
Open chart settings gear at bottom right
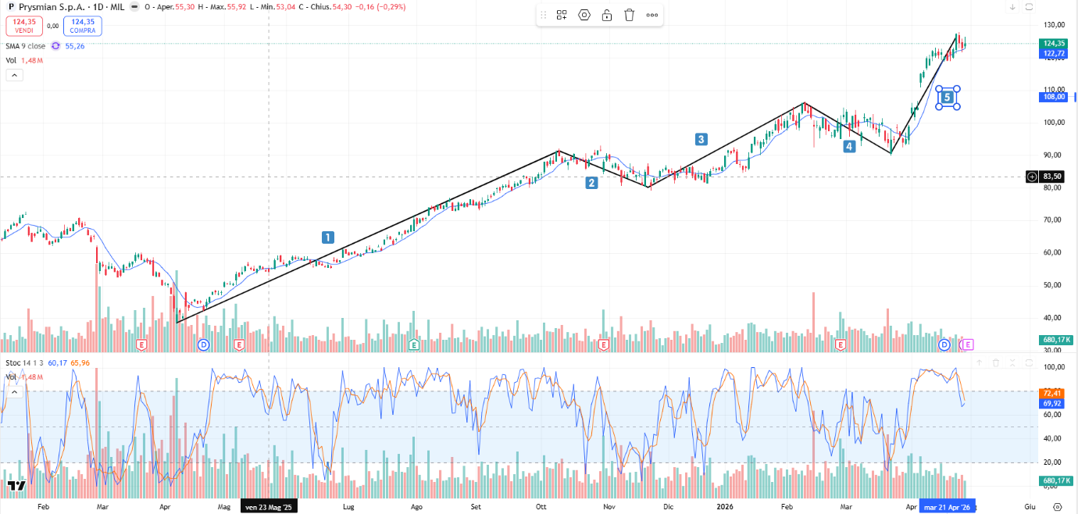(x=1057, y=507)
